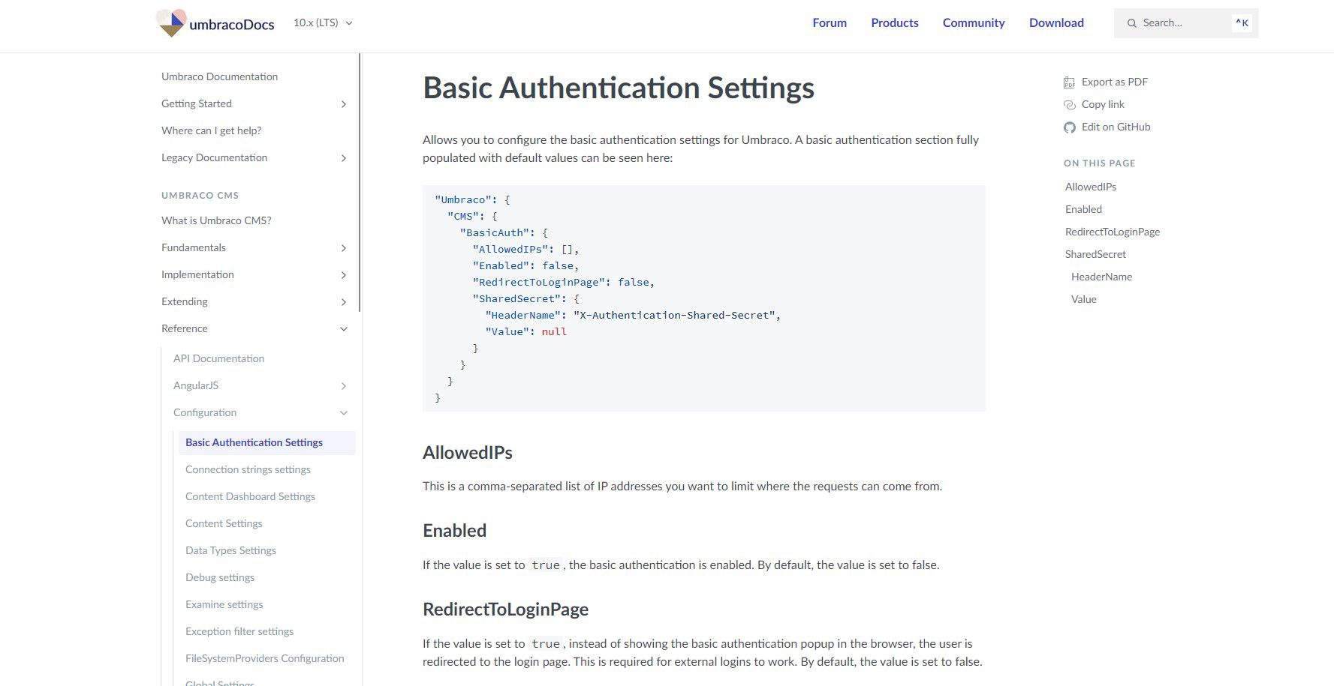Open AngularJS sidebar item
Viewport: 1334px width, 686px height.
click(196, 385)
